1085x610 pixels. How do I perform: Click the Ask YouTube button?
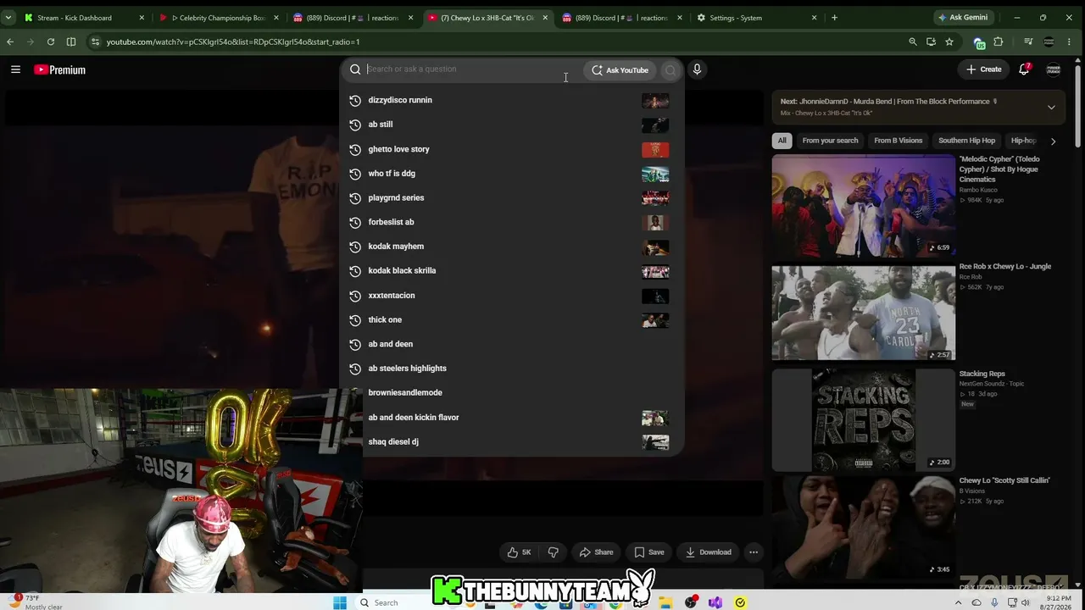[x=620, y=70]
